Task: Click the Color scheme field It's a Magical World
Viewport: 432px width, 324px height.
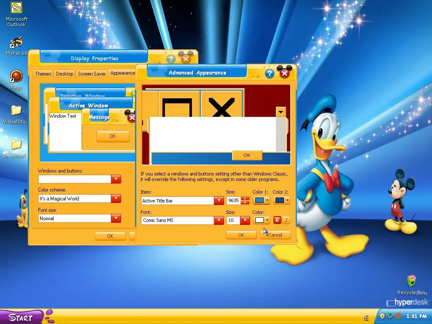Action: [x=74, y=198]
